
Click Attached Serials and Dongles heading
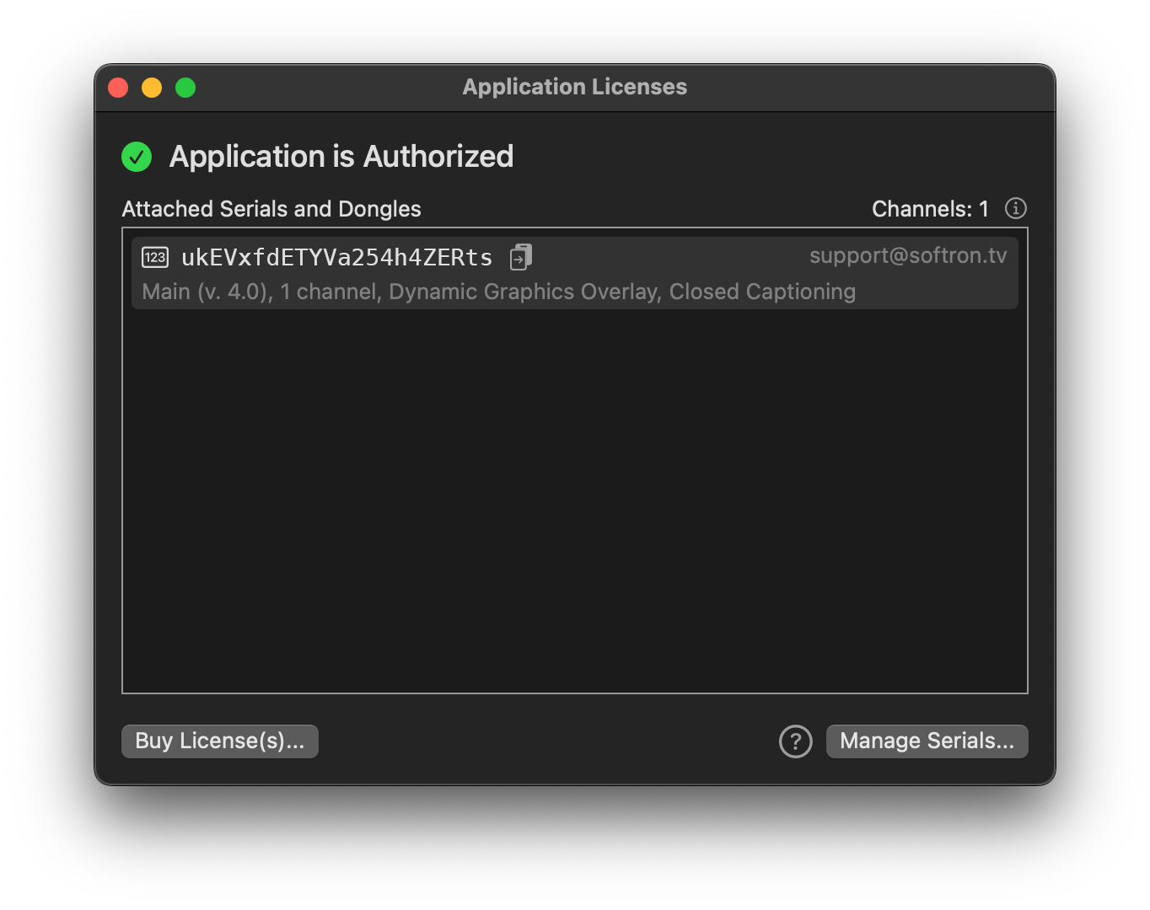(x=271, y=209)
